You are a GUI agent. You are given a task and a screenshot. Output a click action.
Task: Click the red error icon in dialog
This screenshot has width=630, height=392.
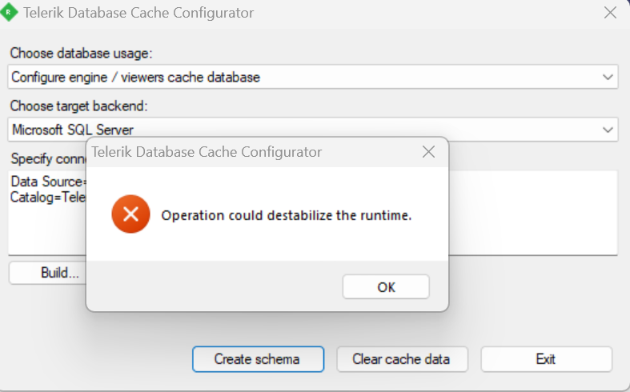click(x=131, y=214)
